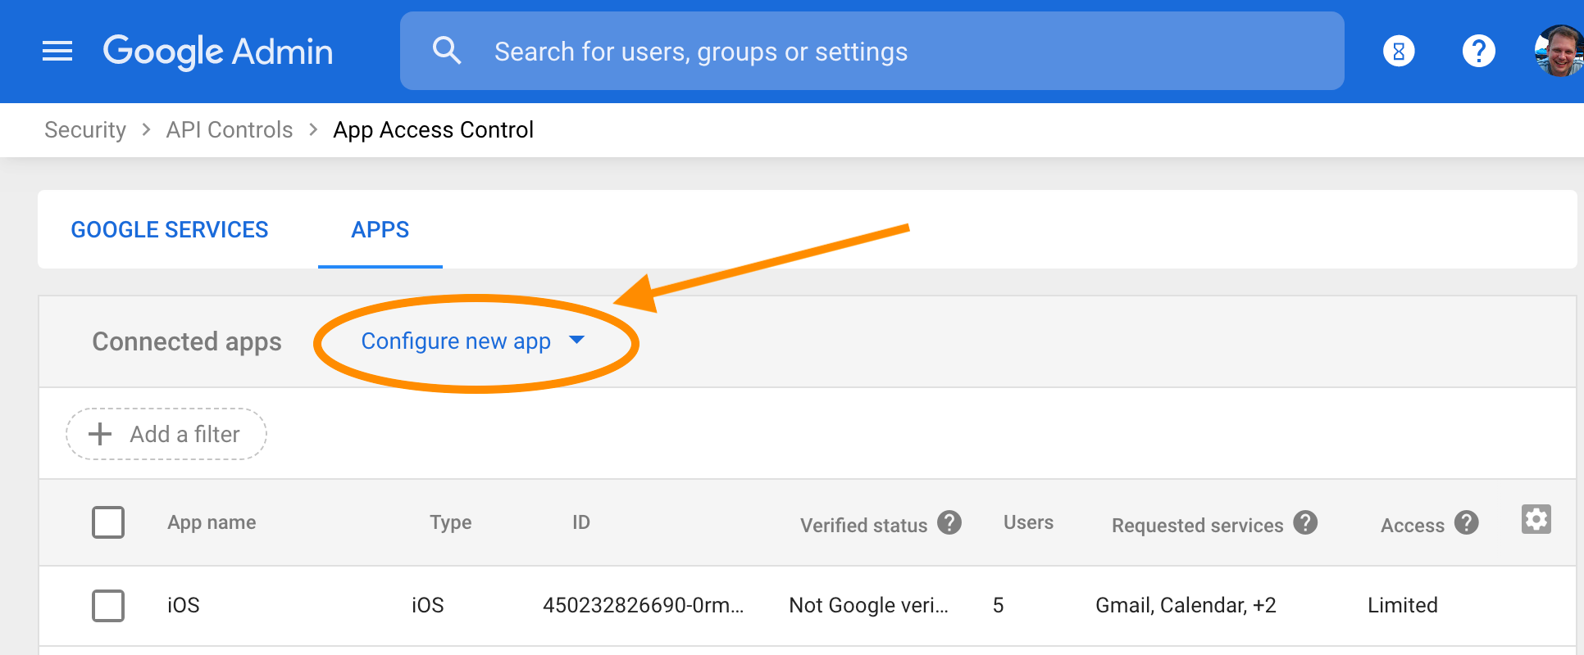Click the Google Admin logo
The image size is (1584, 655).
[x=218, y=52]
